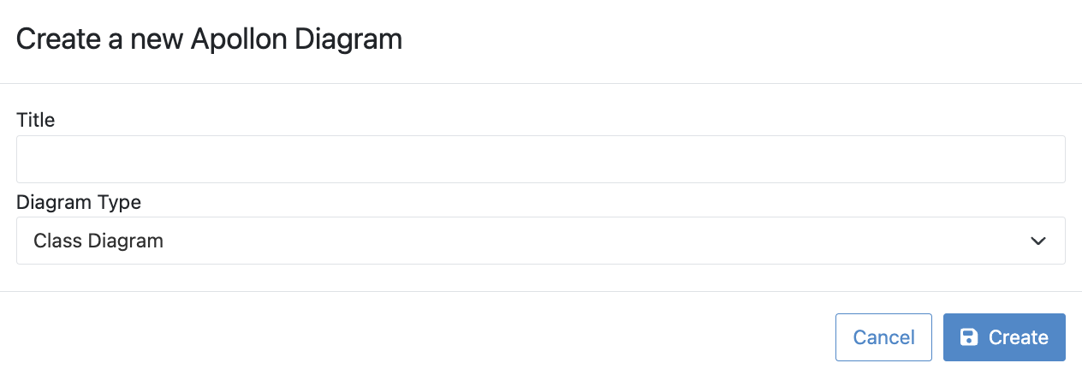Click the floppy disk icon on Create
1082x375 pixels.
pyautogui.click(x=968, y=337)
